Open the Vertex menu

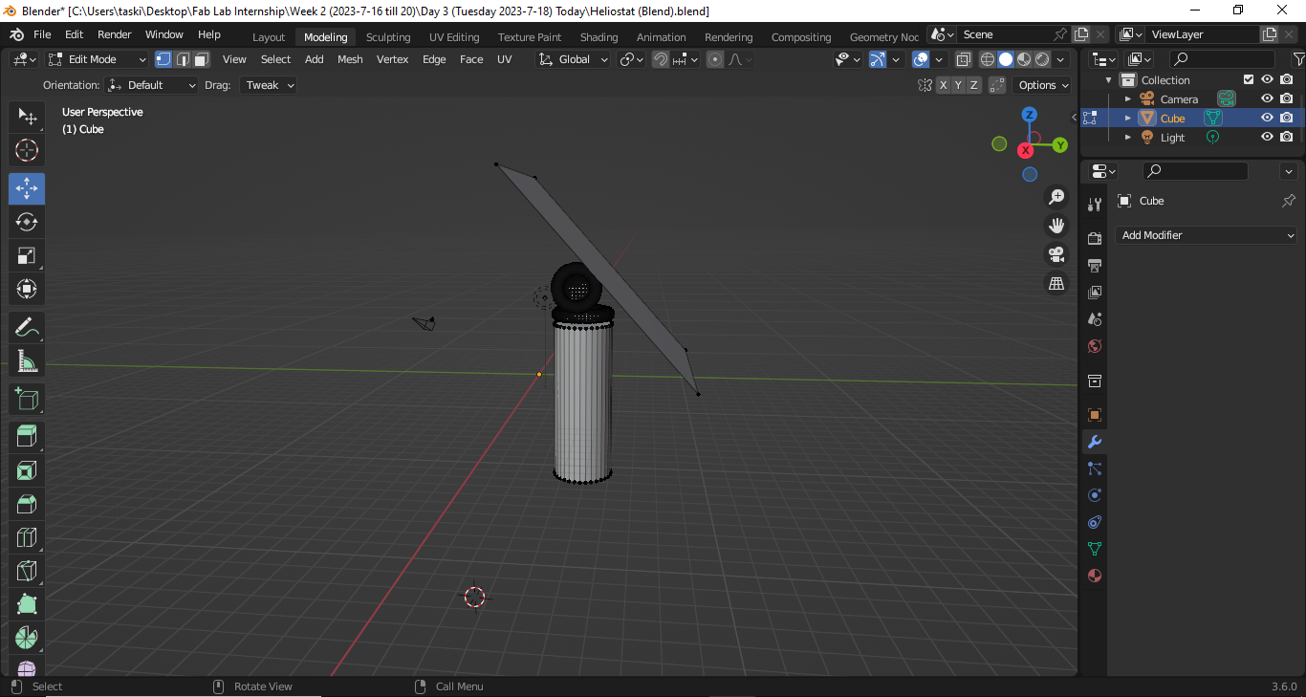coord(392,59)
